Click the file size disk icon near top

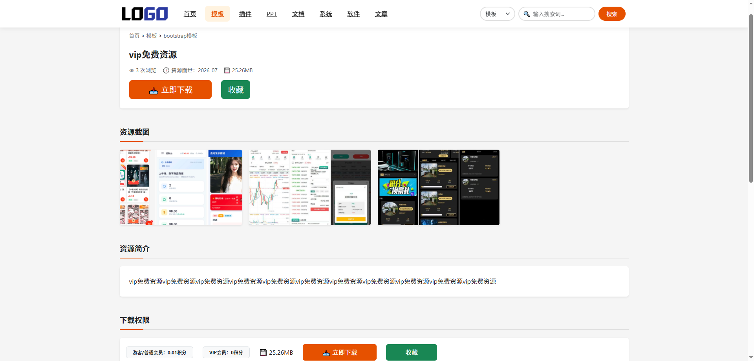point(227,71)
